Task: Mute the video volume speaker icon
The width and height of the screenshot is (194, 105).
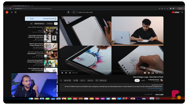Action: (x=70, y=73)
